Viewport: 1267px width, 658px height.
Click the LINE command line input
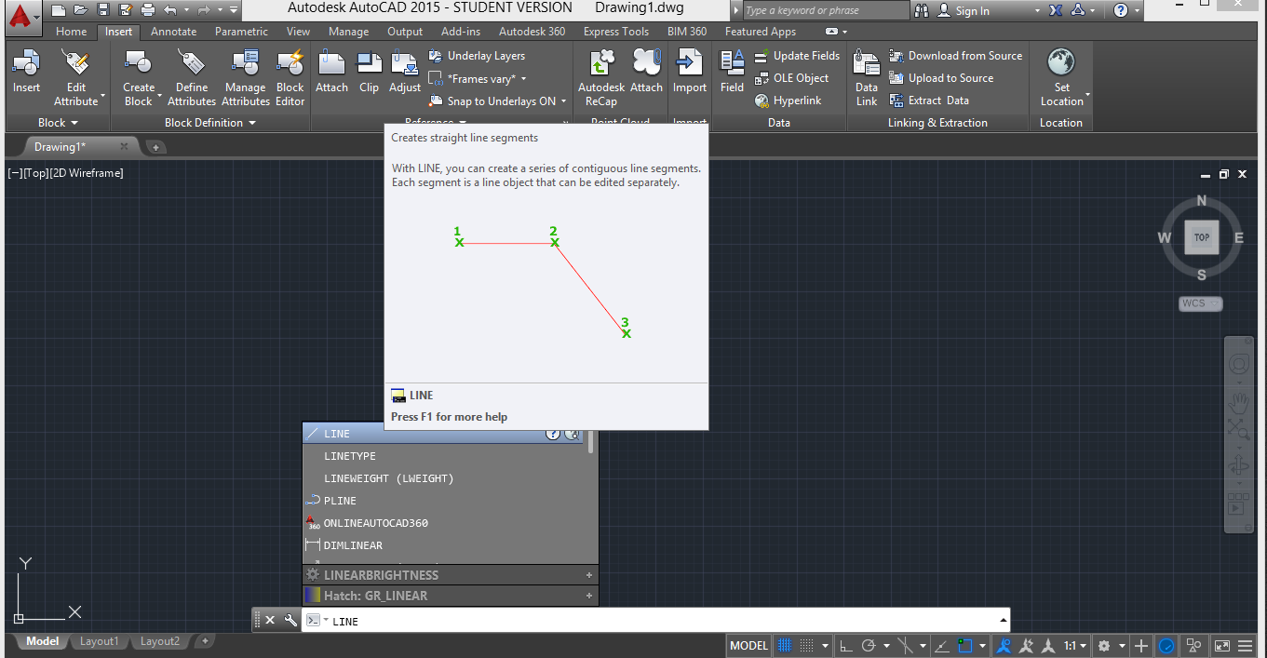(655, 620)
